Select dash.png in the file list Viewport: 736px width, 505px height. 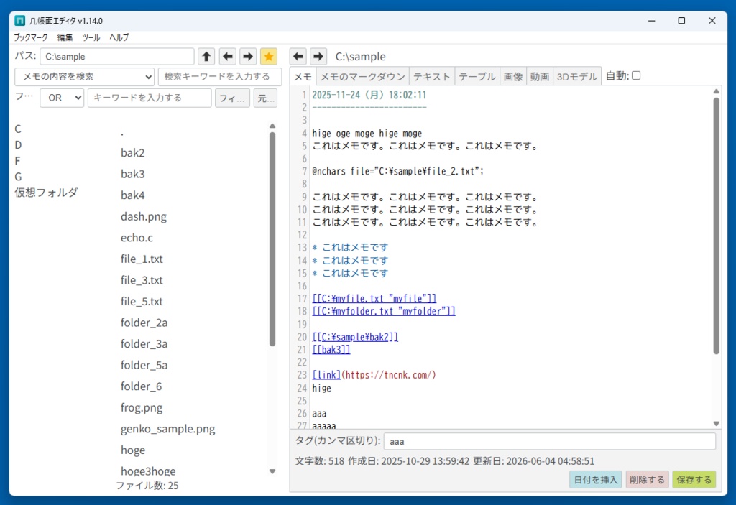[x=144, y=217]
